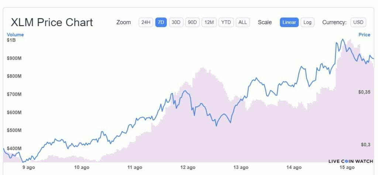Switch scale to Log
Viewport: 378px width, 175px height.
click(307, 22)
